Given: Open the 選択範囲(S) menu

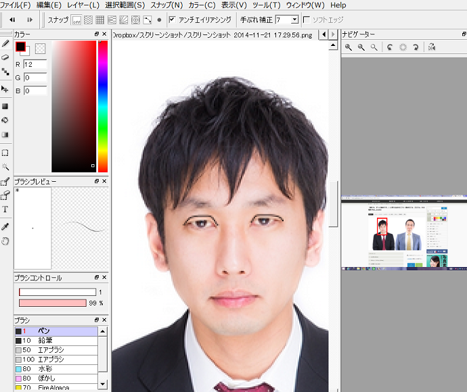Looking at the screenshot, I should tap(125, 5).
